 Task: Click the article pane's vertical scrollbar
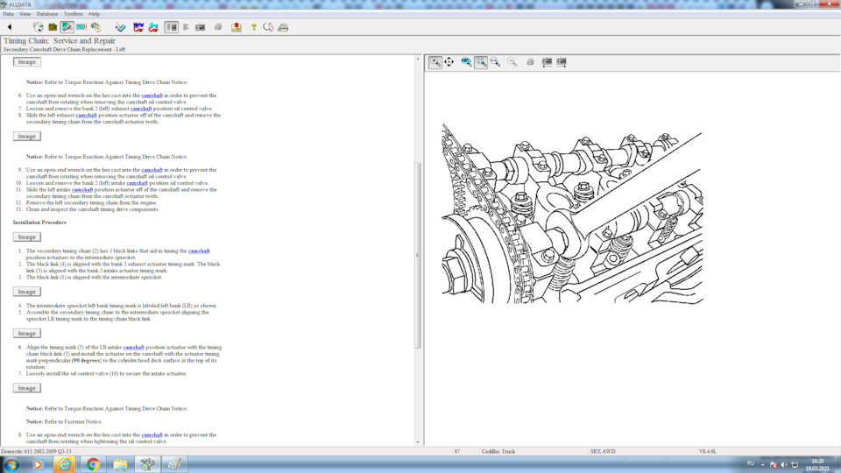[x=418, y=254]
